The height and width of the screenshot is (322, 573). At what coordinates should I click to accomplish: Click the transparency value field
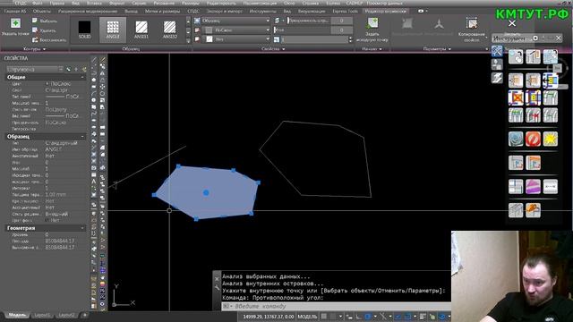pos(342,21)
